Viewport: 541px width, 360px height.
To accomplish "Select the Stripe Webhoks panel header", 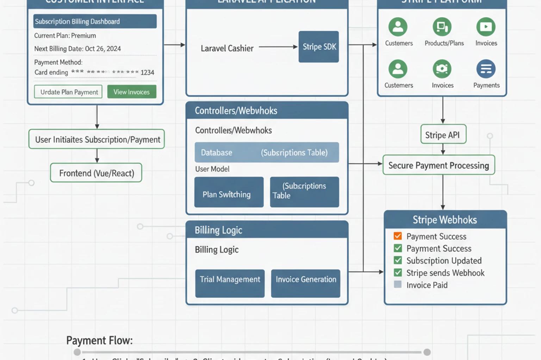I will click(x=445, y=220).
